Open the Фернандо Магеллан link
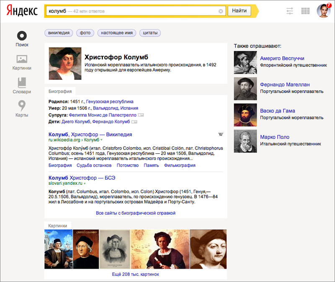 tap(285, 85)
